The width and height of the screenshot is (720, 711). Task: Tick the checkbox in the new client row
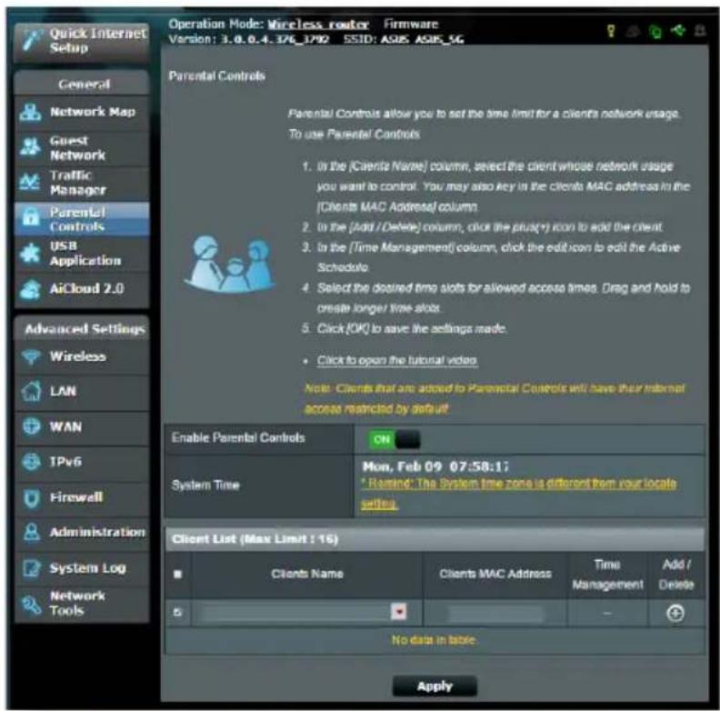(177, 613)
